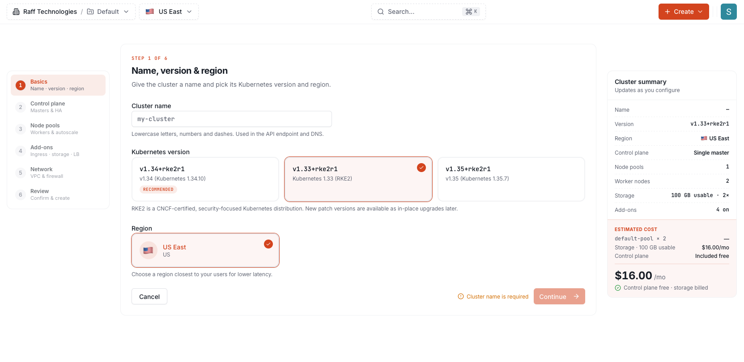The width and height of the screenshot is (744, 362).
Task: Click the Default project folder icon
Action: click(x=90, y=12)
